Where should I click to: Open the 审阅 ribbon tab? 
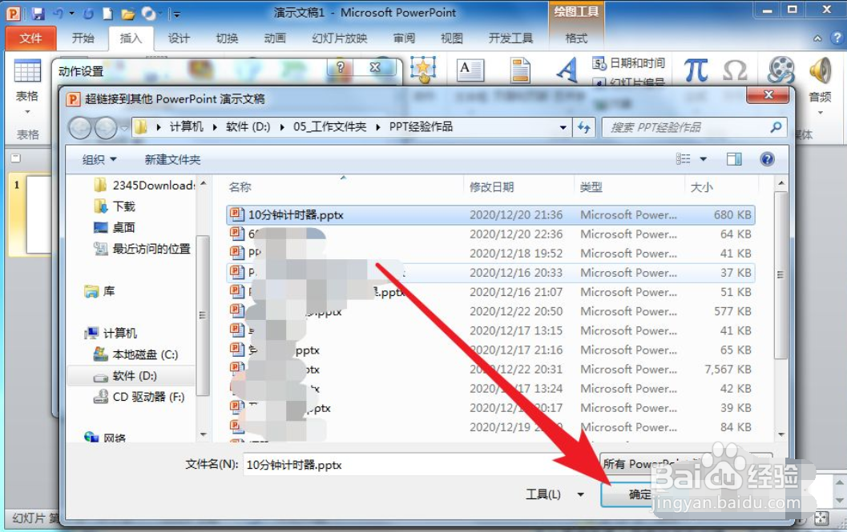point(404,38)
